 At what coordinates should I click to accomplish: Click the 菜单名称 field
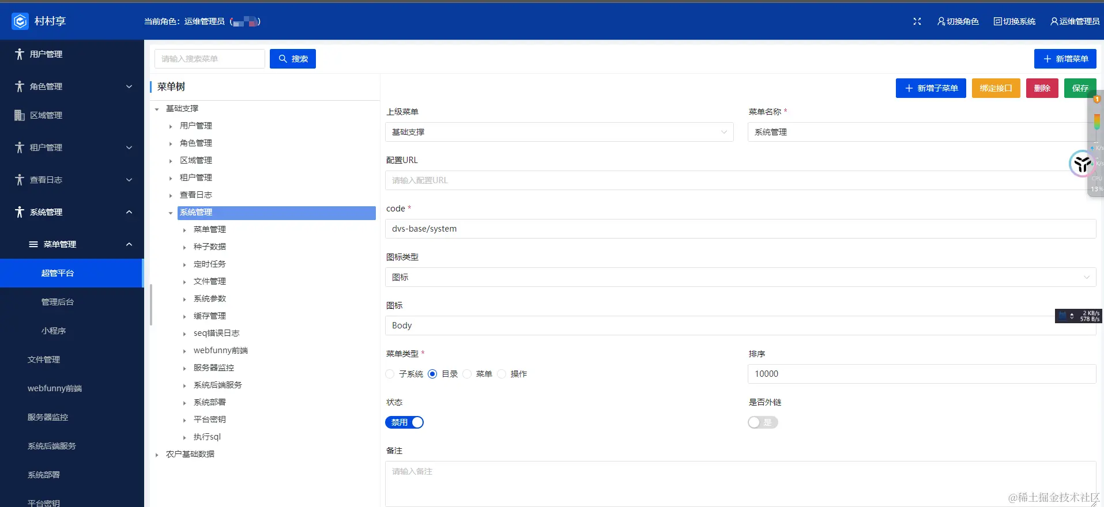922,132
